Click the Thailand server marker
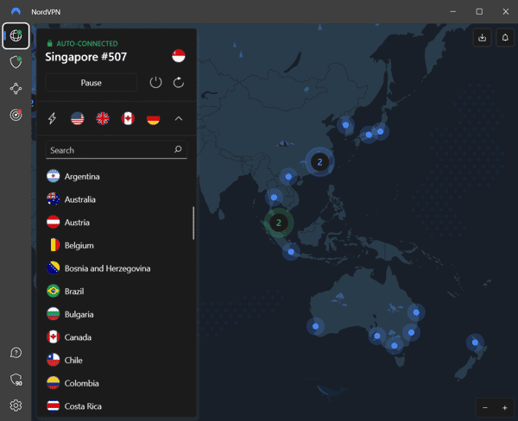Image resolution: width=518 pixels, height=421 pixels. 274,198
